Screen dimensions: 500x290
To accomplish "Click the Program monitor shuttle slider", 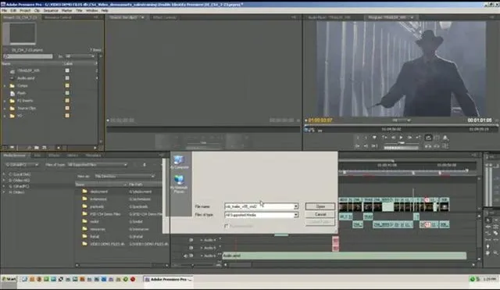I will tap(402, 143).
